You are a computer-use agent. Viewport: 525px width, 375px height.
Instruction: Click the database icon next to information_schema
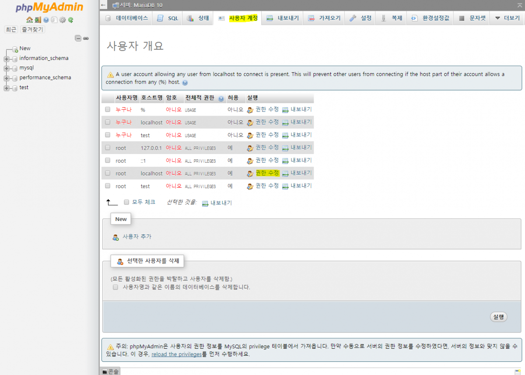point(15,59)
